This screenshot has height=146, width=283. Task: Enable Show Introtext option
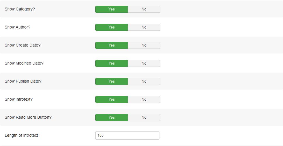click(x=112, y=99)
